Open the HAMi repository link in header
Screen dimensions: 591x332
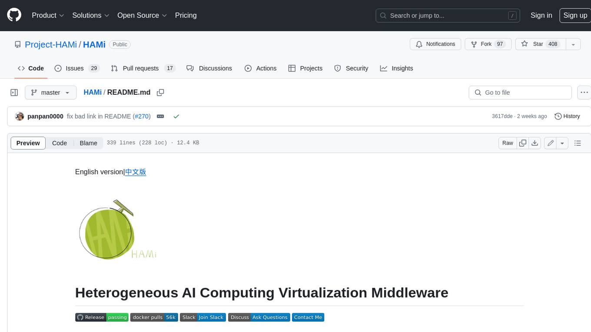pyautogui.click(x=94, y=44)
